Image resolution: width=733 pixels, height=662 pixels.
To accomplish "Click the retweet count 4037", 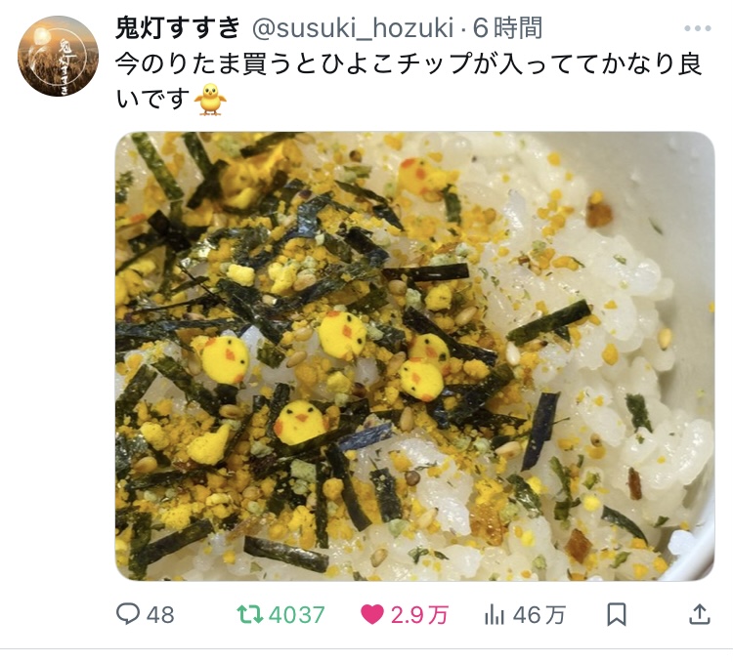I will pos(297,615).
